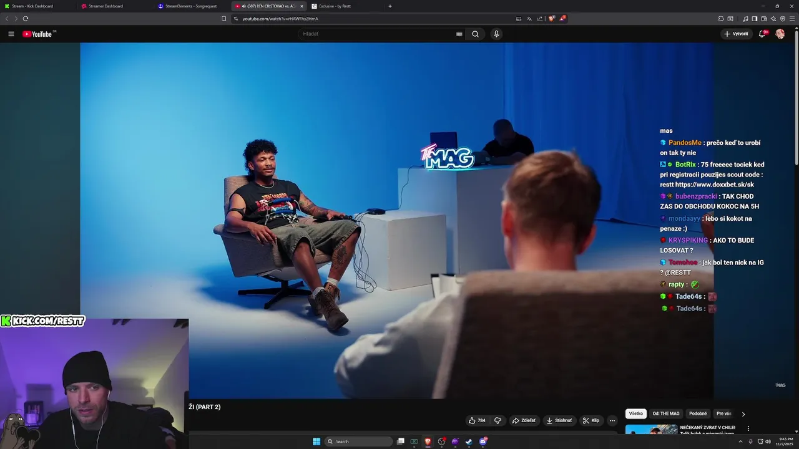Reload the page with browser refresh icon
799x449 pixels.
pos(26,19)
